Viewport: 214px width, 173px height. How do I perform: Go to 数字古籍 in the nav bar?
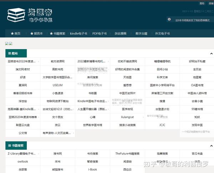(141, 34)
